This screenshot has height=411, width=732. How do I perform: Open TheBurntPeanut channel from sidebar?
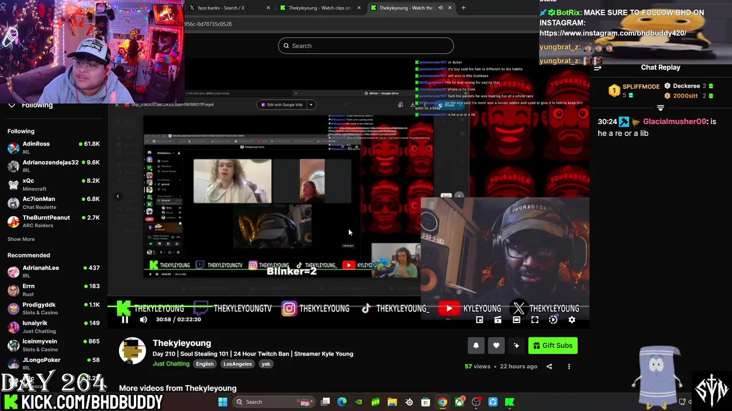point(54,221)
